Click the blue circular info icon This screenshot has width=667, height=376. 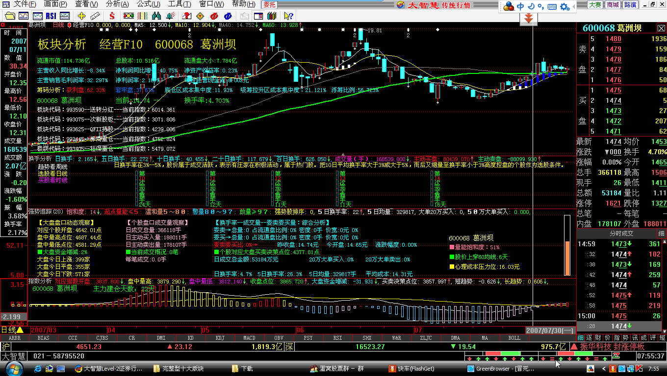pyautogui.click(x=228, y=16)
